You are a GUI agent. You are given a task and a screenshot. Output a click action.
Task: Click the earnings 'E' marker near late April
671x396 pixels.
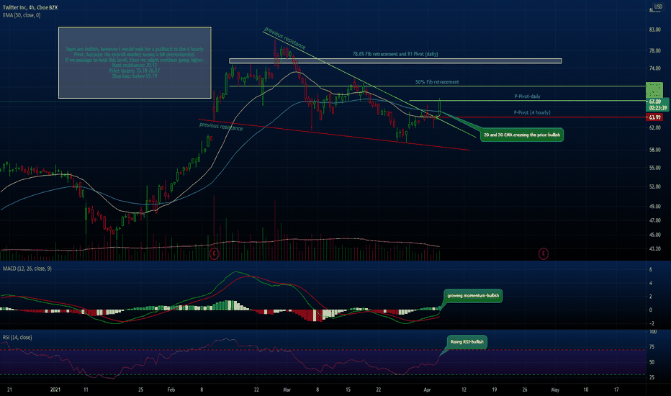(x=543, y=254)
